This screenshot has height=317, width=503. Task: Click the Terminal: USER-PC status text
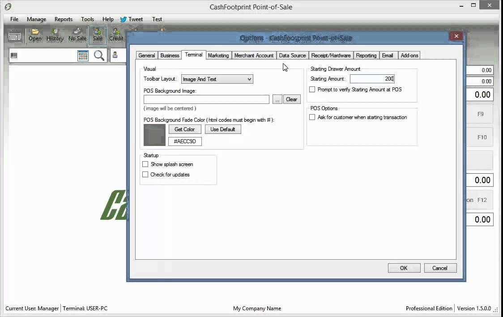85,308
